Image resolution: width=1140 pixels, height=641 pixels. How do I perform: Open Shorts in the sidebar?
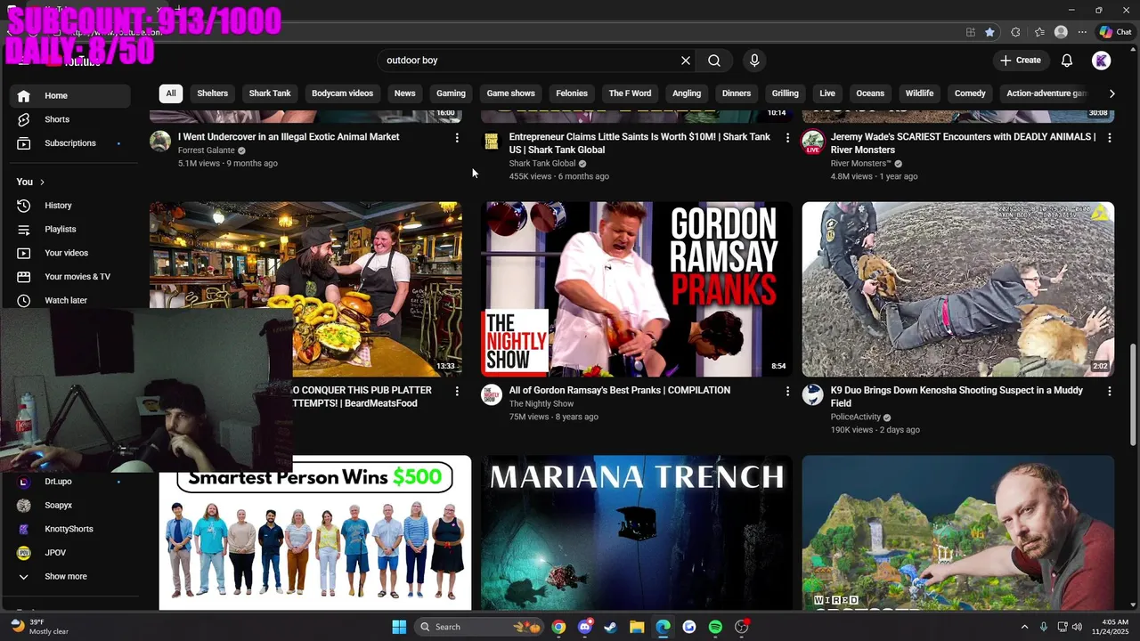pyautogui.click(x=71, y=119)
